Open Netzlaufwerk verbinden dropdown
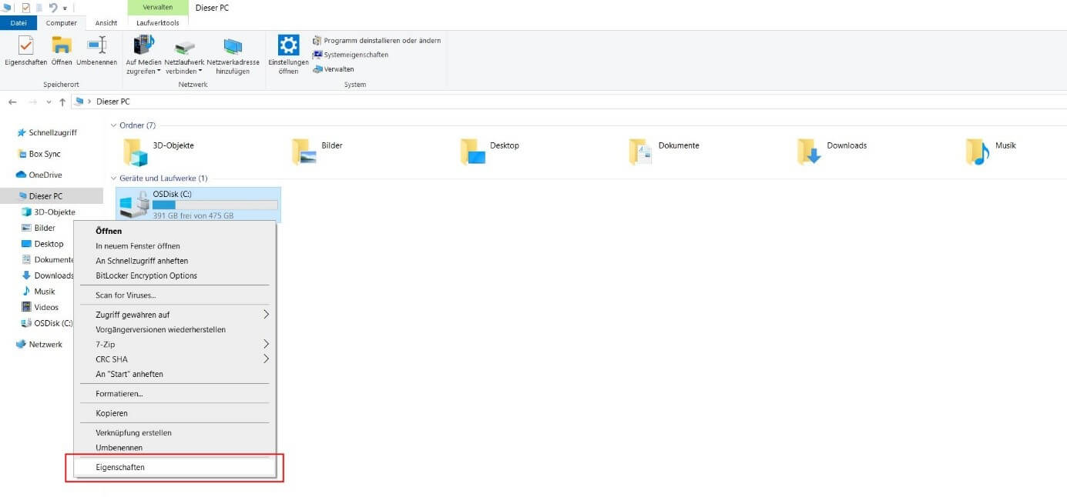Screen dimensions: 1067x497 point(184,55)
